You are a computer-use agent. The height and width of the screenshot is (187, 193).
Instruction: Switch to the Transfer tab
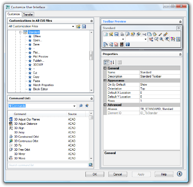click(x=28, y=14)
